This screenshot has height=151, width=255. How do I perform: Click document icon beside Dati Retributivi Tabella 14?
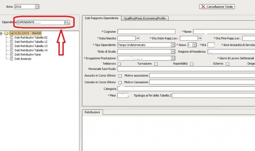click(x=12, y=50)
